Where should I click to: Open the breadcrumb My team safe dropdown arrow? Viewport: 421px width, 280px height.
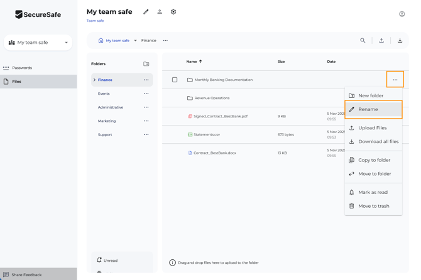click(x=135, y=41)
